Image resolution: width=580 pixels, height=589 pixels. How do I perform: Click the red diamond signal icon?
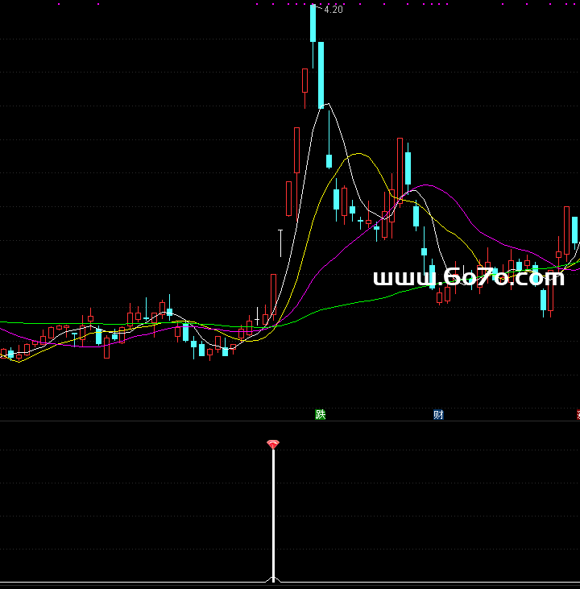(273, 444)
